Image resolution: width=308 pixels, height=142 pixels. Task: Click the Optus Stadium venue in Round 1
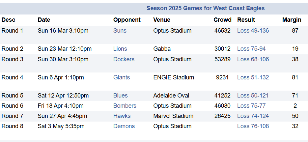click(172, 31)
